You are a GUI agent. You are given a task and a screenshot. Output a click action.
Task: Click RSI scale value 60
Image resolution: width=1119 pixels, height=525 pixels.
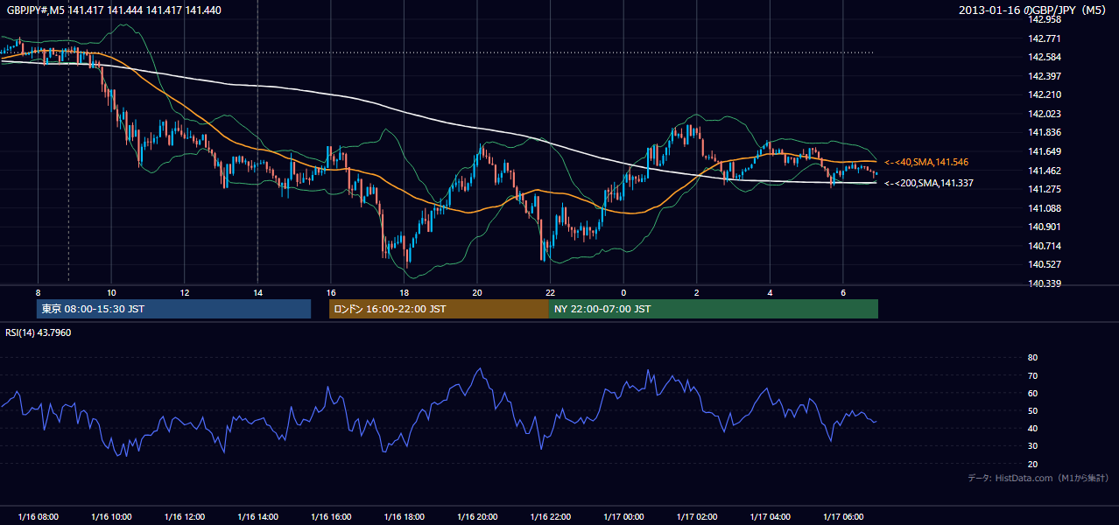1032,393
